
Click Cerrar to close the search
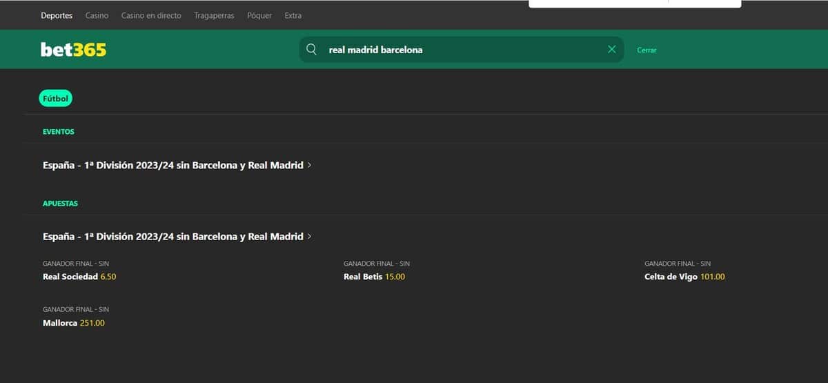click(647, 50)
